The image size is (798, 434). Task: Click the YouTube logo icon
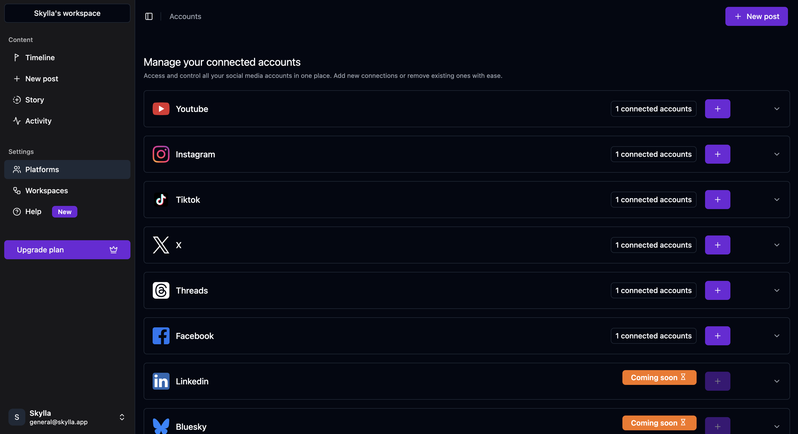(161, 109)
